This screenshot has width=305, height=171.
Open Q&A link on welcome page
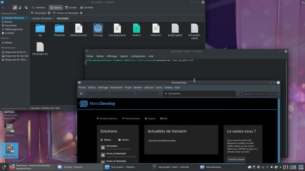pos(164,119)
